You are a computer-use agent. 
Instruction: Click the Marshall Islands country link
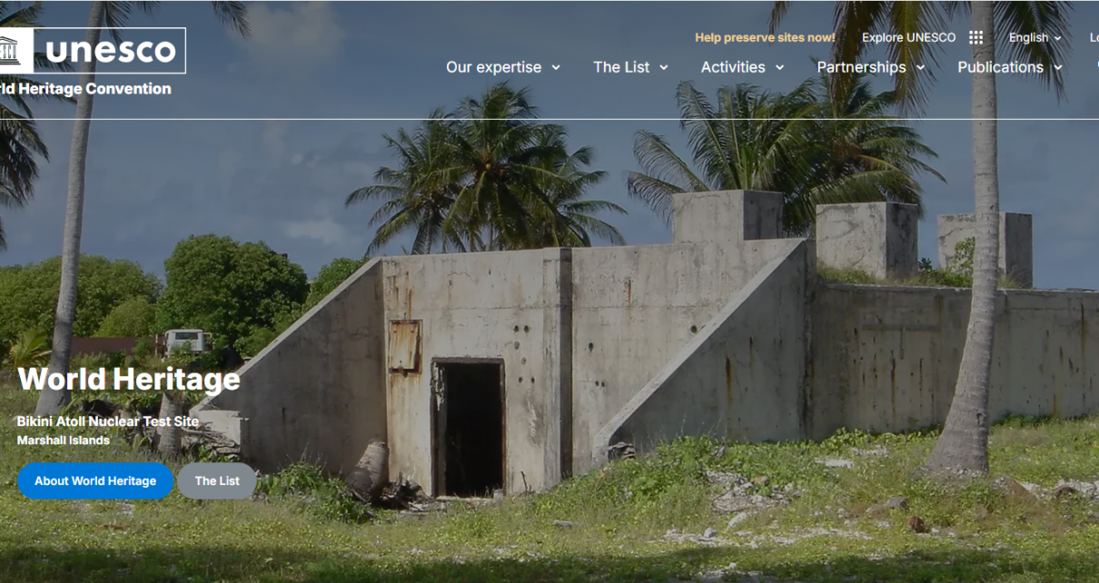[x=64, y=440]
